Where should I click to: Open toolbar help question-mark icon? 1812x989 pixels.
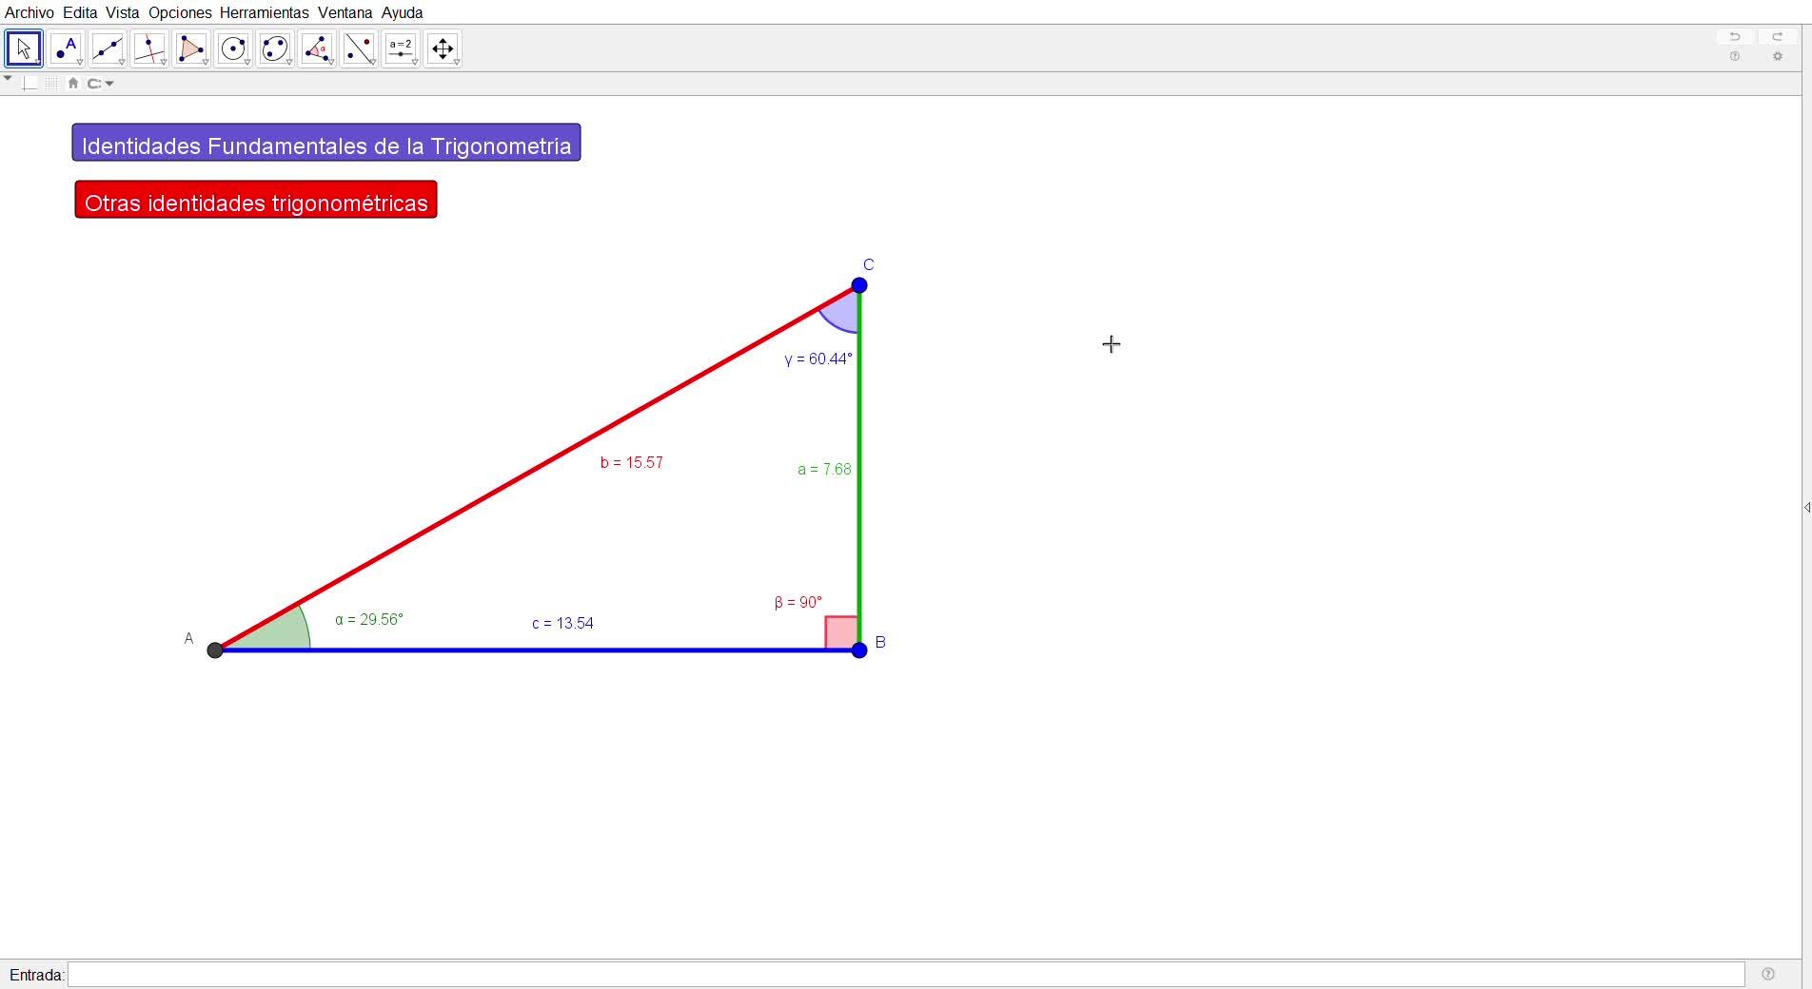coord(1735,57)
